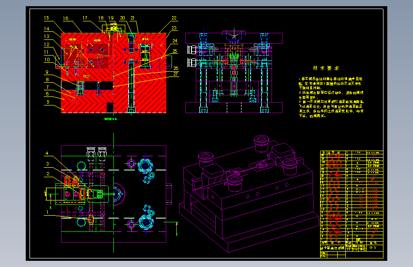Click callout number 15 on the section view
This screenshot has width=413, height=267.
46,18
